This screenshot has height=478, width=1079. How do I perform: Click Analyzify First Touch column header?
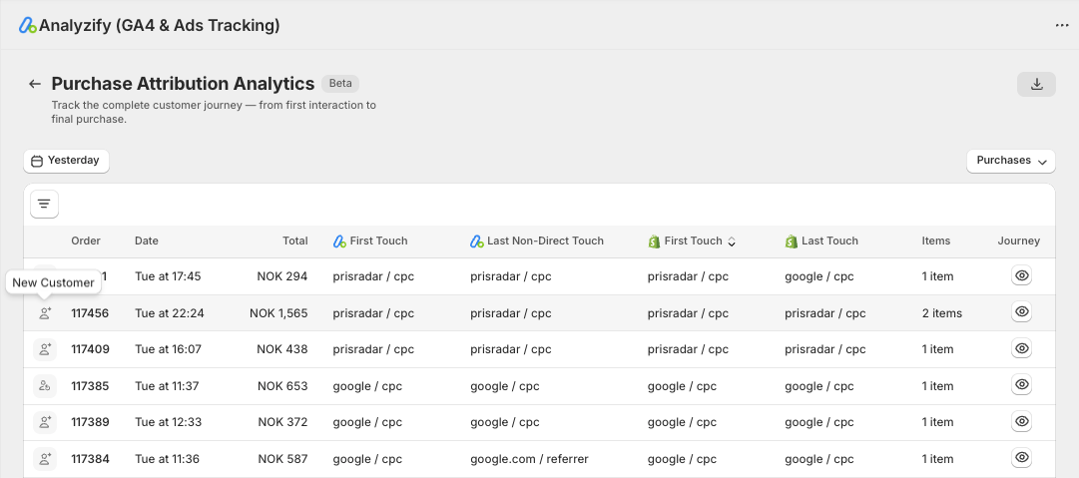(370, 241)
